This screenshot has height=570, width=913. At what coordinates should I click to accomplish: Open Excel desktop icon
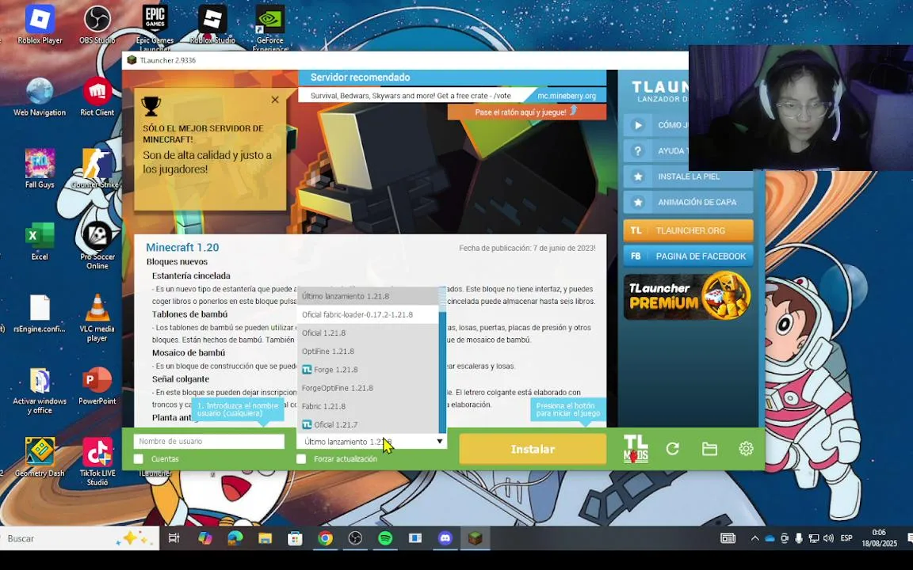pyautogui.click(x=40, y=241)
